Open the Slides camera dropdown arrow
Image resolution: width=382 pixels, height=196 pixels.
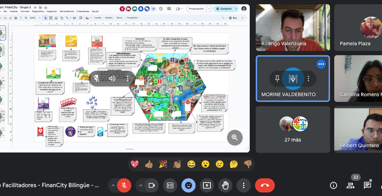click(x=182, y=9)
